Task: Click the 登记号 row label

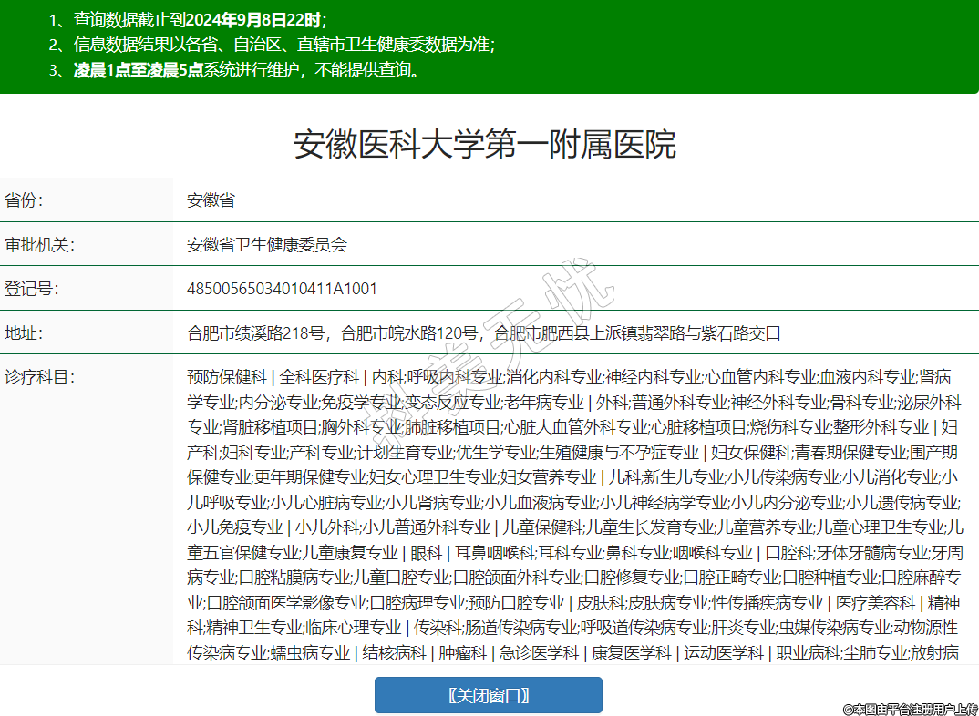Action: [32, 289]
